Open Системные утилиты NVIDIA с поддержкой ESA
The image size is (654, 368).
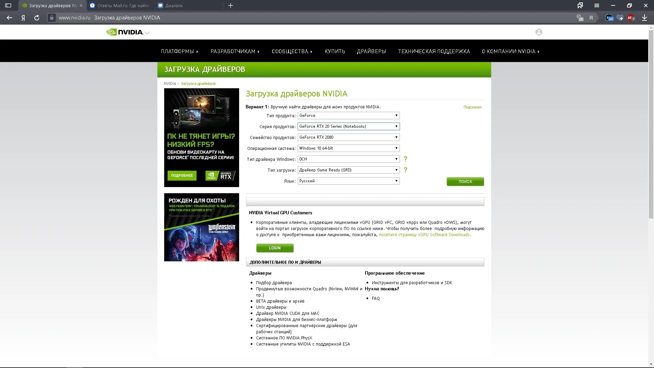(x=303, y=344)
